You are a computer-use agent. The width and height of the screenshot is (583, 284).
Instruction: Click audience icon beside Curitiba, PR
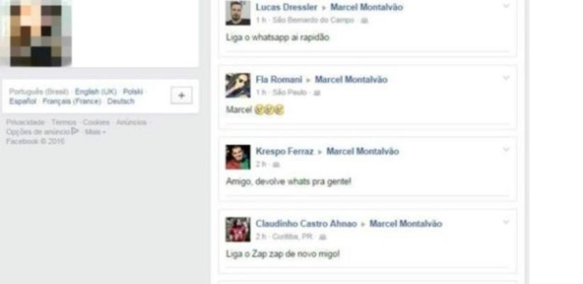coord(323,237)
